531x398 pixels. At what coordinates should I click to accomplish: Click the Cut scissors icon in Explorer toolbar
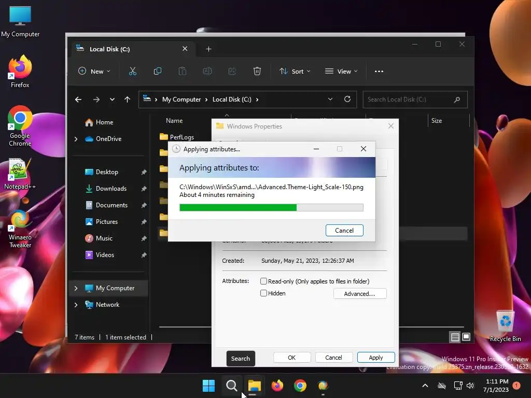coord(132,72)
